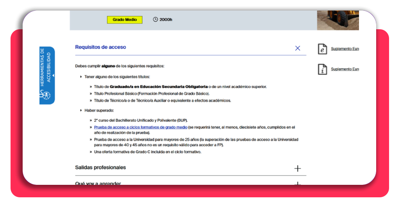Click 'Título de Técnico/a' list item

(162, 101)
